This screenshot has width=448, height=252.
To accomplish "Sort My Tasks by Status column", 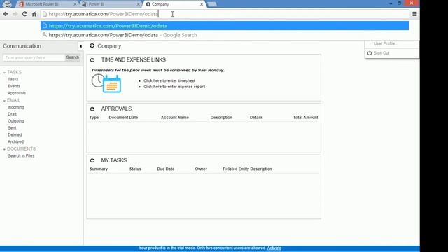I will tap(135, 169).
